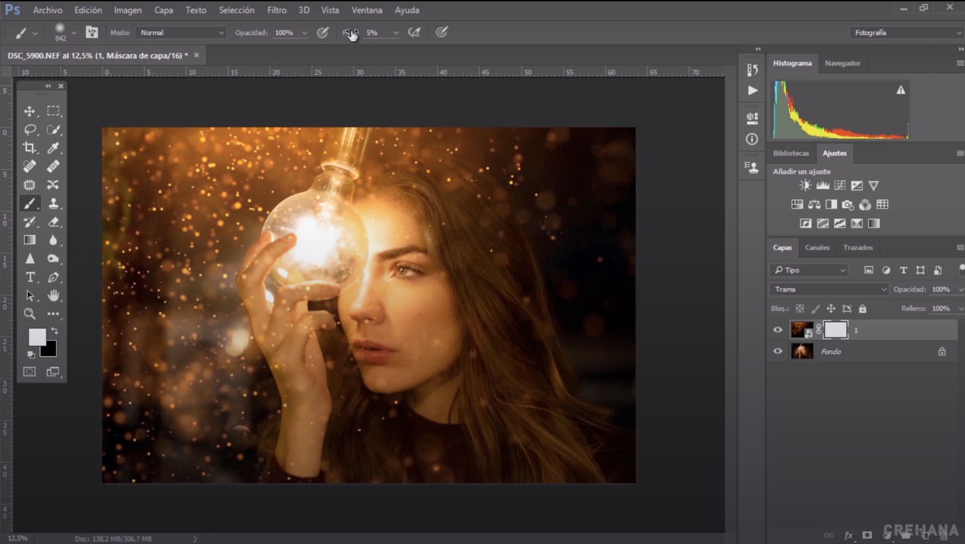Viewport: 965px width, 544px height.
Task: Activate the Zoom tool
Action: click(30, 314)
